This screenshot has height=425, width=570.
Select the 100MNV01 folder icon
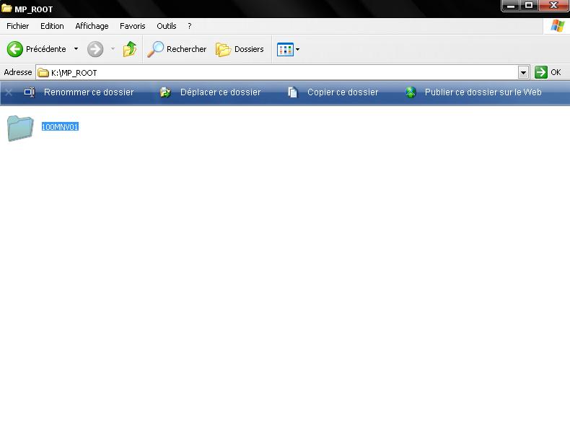tap(20, 128)
